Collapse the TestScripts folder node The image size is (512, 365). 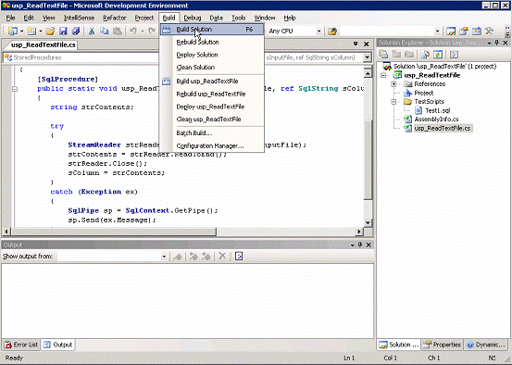(393, 102)
